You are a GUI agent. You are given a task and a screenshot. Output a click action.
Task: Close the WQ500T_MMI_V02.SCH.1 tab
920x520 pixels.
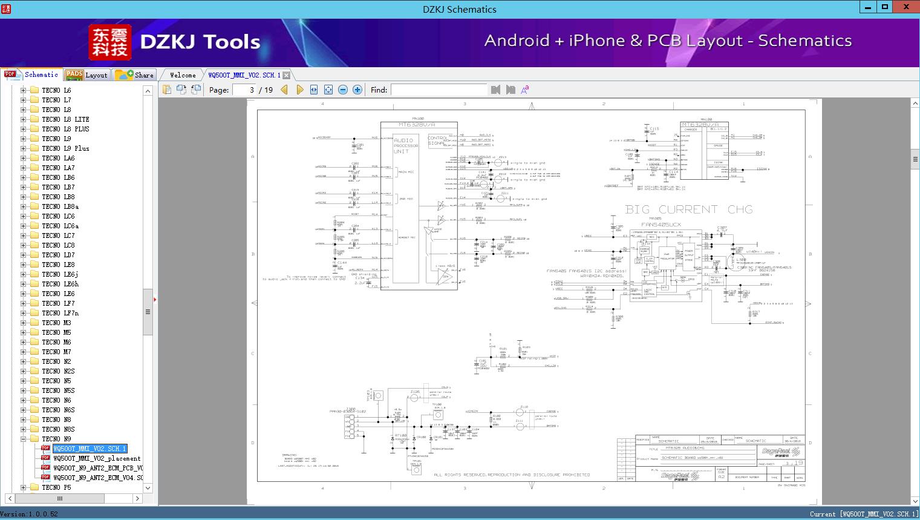coord(287,76)
